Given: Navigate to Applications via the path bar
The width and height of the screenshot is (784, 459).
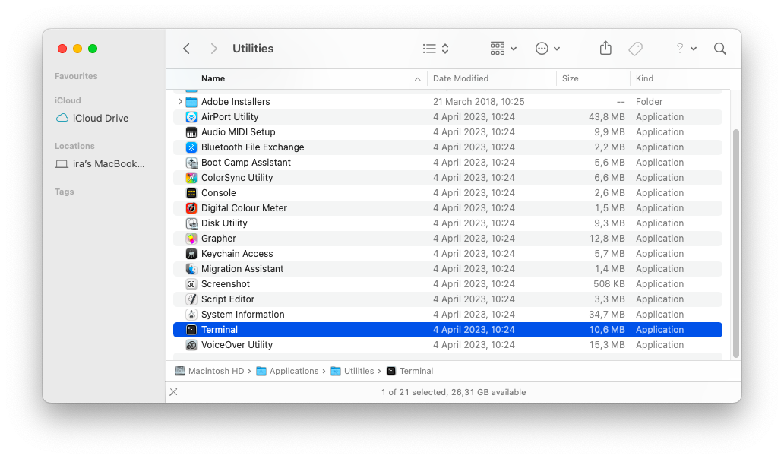Looking at the screenshot, I should point(294,371).
